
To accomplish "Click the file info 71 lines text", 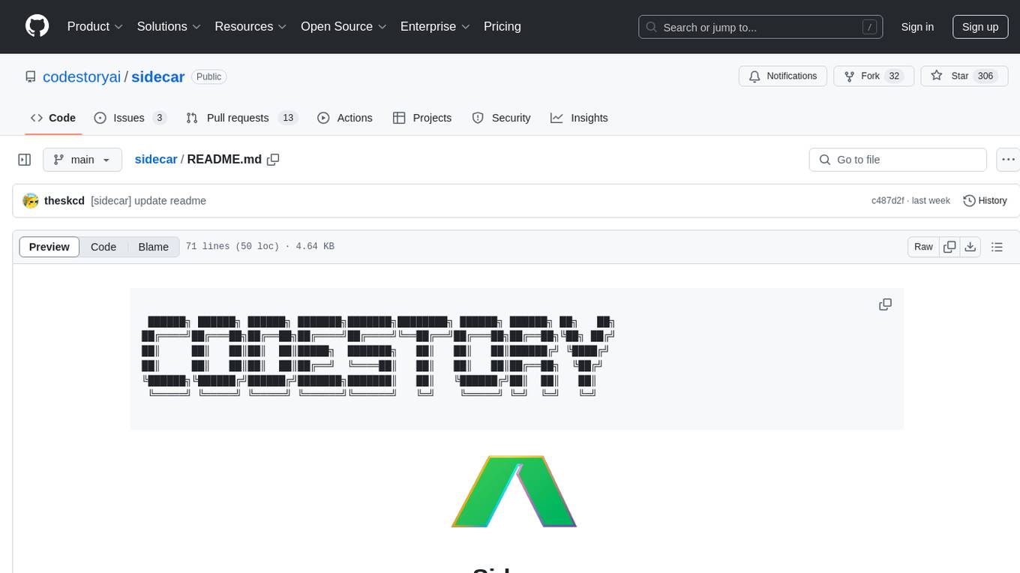I will coord(259,247).
